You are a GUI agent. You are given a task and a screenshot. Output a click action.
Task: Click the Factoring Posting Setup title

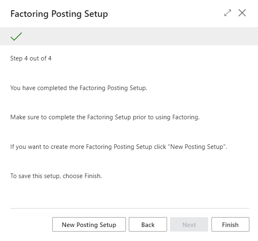pos(59,14)
